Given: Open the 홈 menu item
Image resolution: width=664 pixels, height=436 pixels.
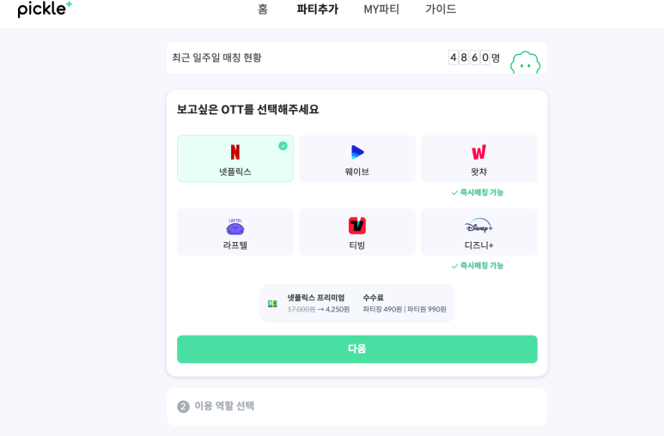Looking at the screenshot, I should pos(263,9).
